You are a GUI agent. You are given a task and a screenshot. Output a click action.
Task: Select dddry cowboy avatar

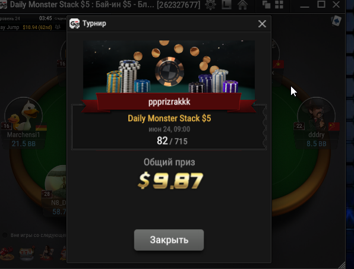pos(316,116)
